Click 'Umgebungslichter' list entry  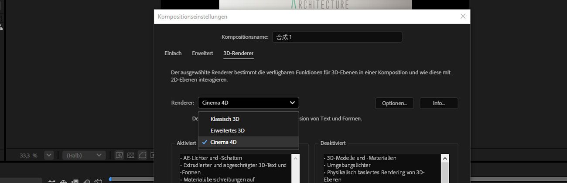coord(347,165)
